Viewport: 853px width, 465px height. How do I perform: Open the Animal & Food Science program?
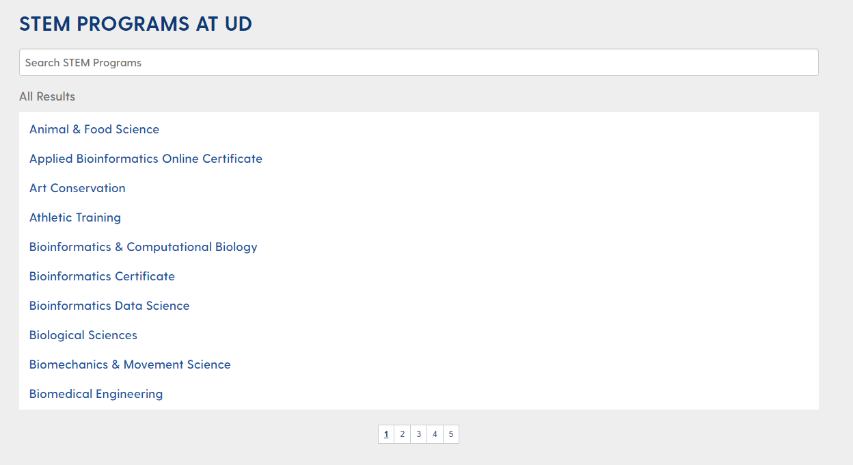tap(94, 129)
